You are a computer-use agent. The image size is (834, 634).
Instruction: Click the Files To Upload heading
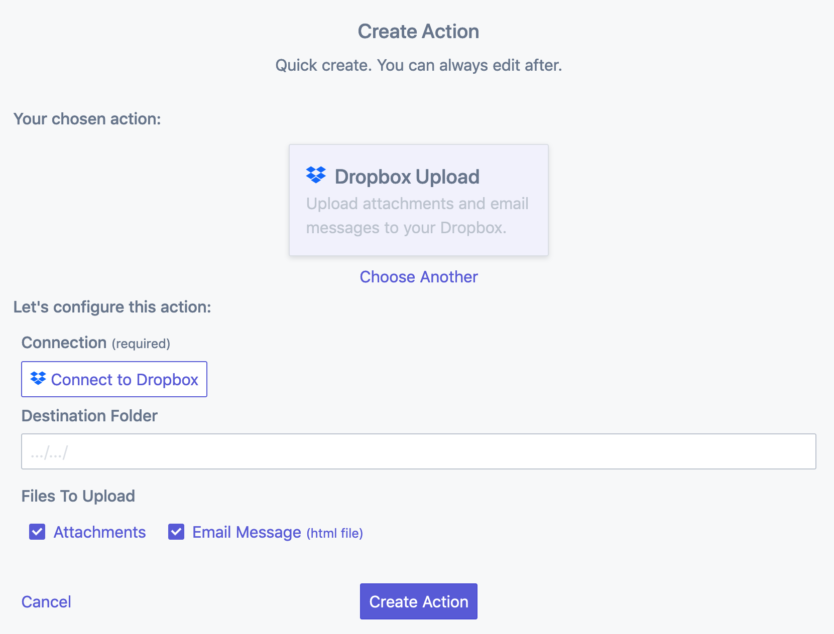[x=78, y=496]
